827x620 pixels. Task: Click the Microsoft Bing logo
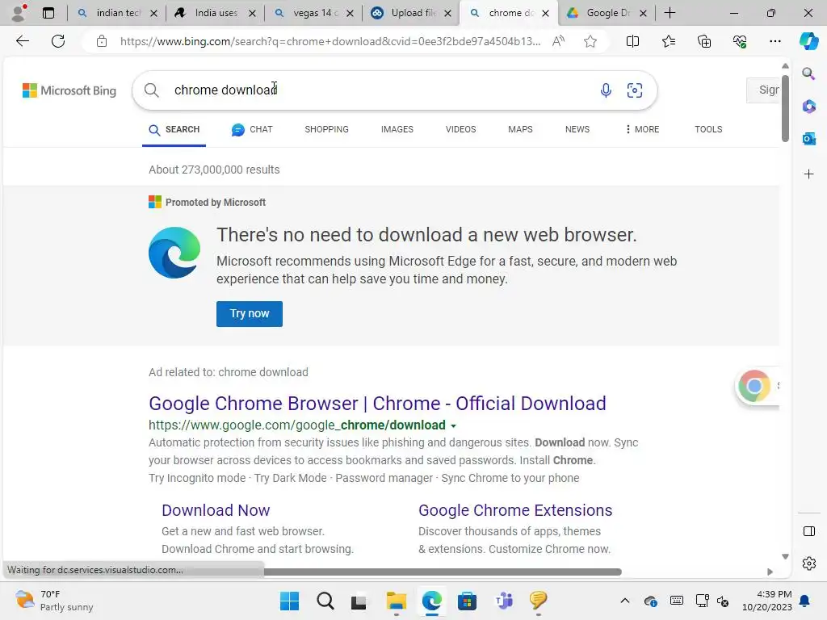69,90
